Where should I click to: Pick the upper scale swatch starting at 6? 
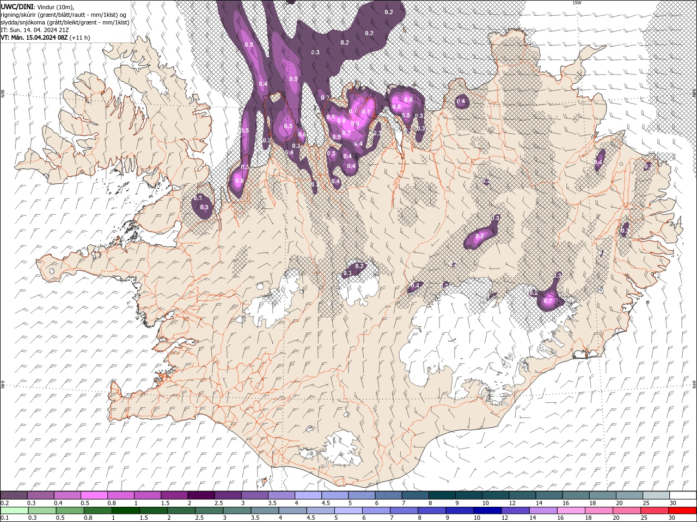[x=388, y=495]
